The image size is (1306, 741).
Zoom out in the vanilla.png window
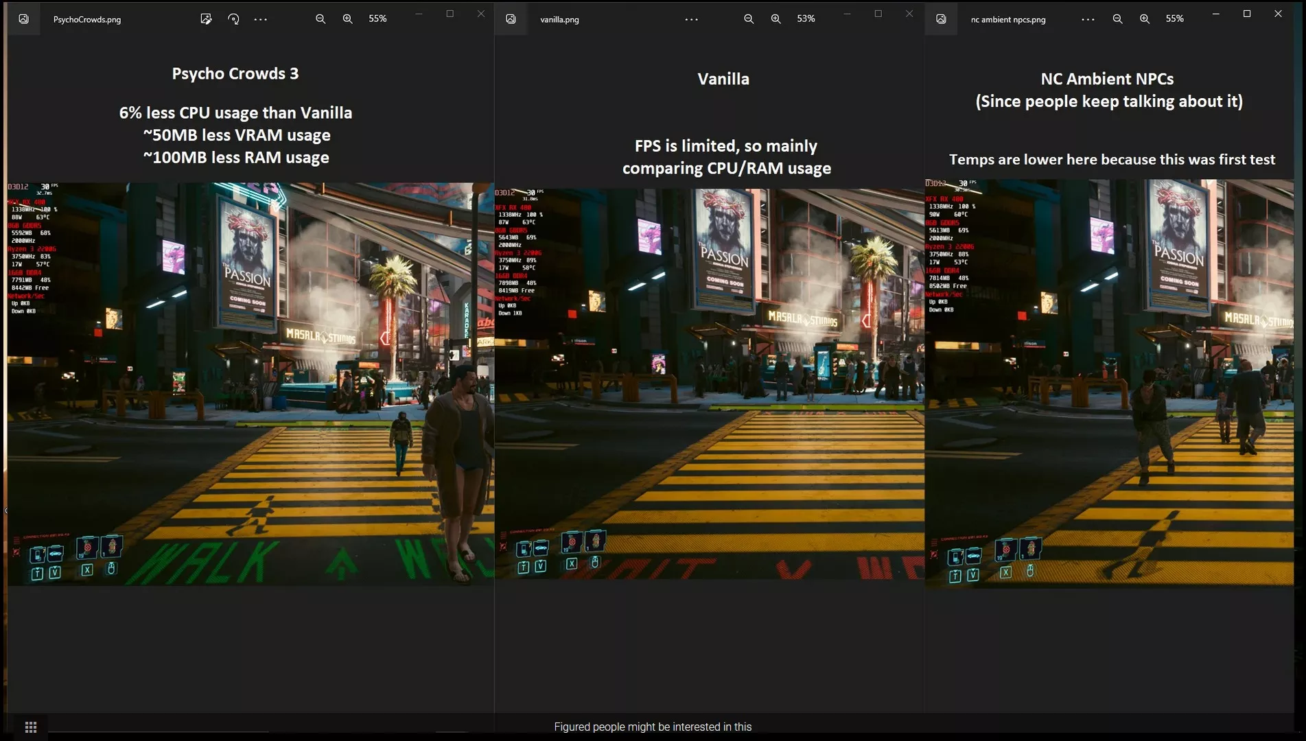tap(749, 19)
